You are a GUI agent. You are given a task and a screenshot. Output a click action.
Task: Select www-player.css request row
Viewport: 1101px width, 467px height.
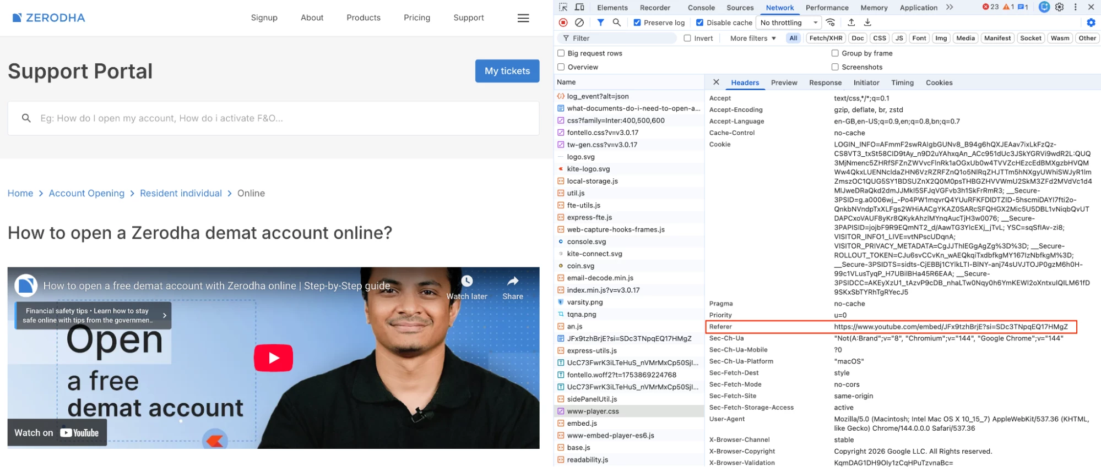tap(629, 411)
